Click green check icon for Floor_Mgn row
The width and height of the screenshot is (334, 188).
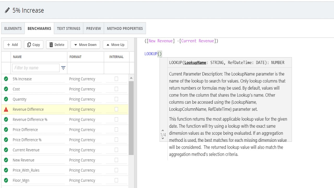click(6, 180)
